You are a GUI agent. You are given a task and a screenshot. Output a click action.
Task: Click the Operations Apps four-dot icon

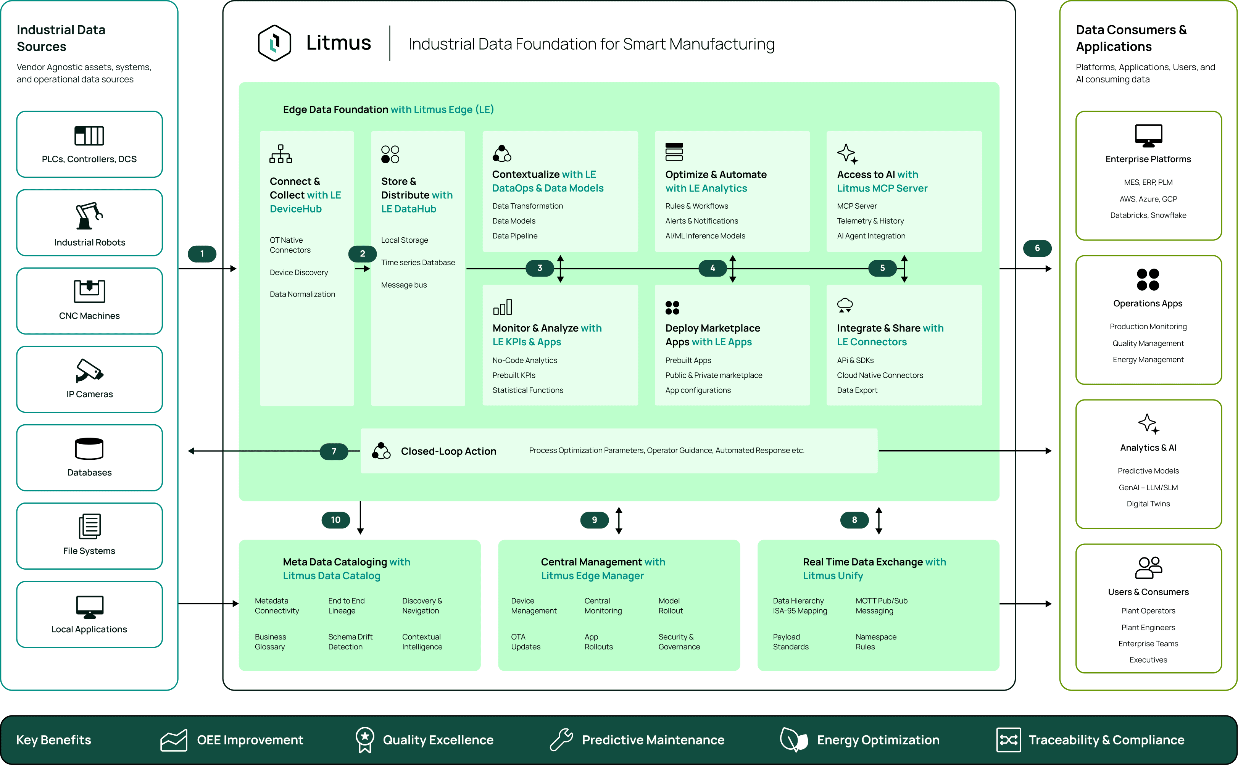click(1148, 280)
